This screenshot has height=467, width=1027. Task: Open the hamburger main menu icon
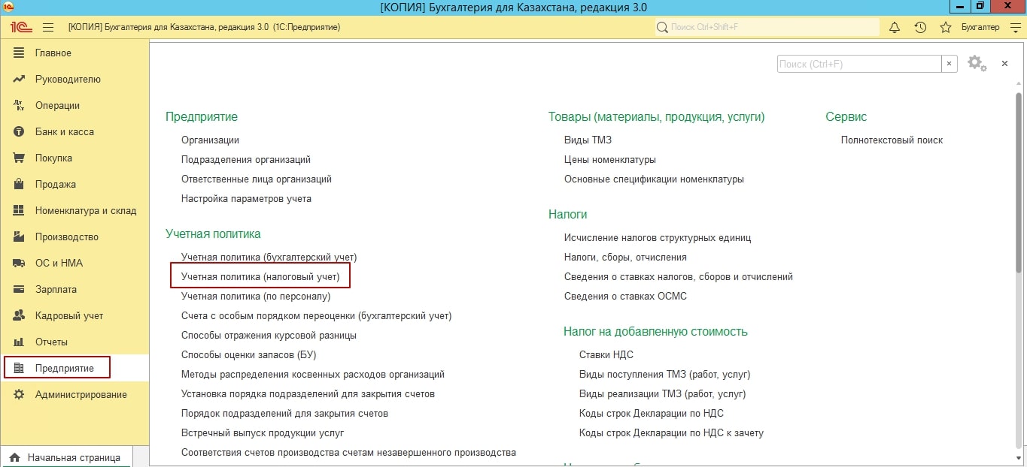[x=48, y=27]
